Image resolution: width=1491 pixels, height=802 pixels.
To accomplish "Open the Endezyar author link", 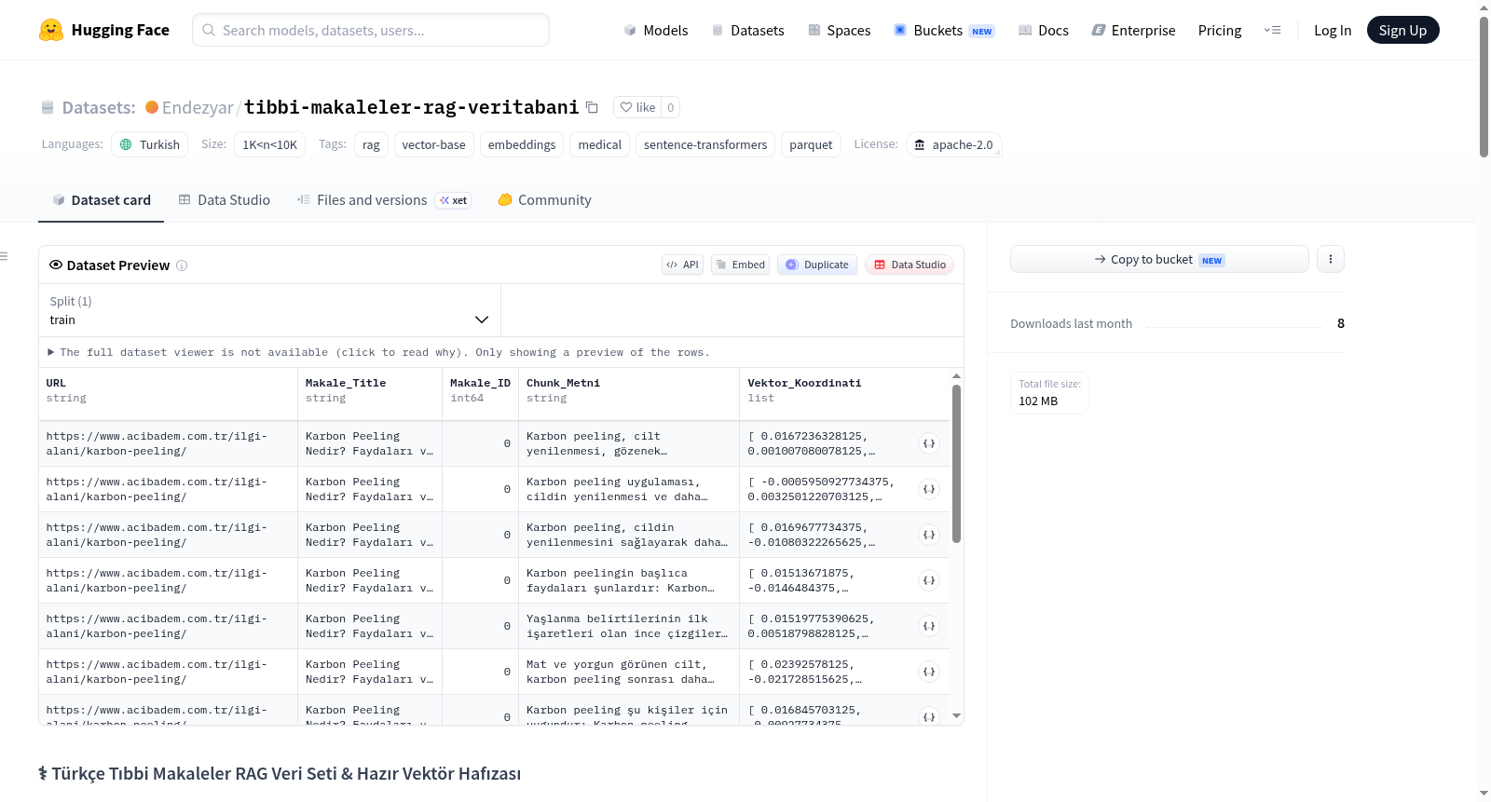I will coord(198,107).
